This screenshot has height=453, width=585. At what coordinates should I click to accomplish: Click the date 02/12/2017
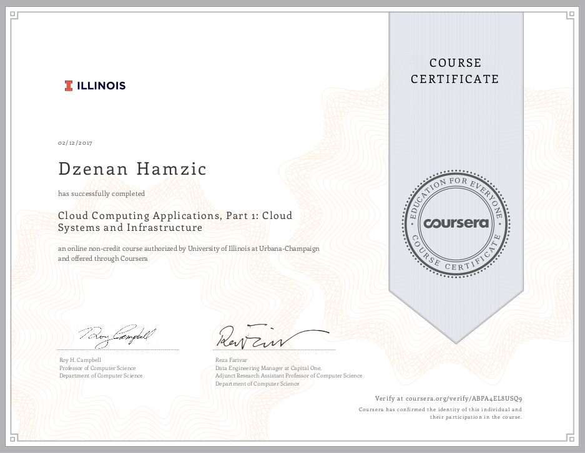[74, 143]
